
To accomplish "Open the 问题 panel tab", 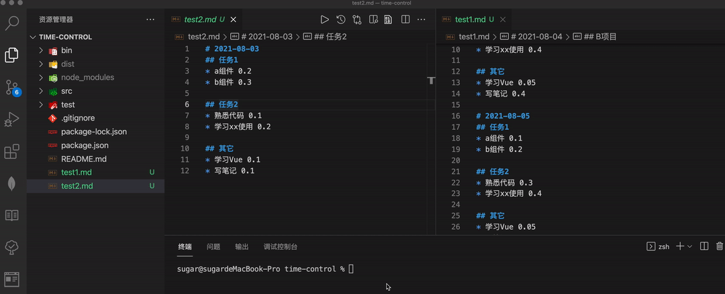I will point(213,246).
